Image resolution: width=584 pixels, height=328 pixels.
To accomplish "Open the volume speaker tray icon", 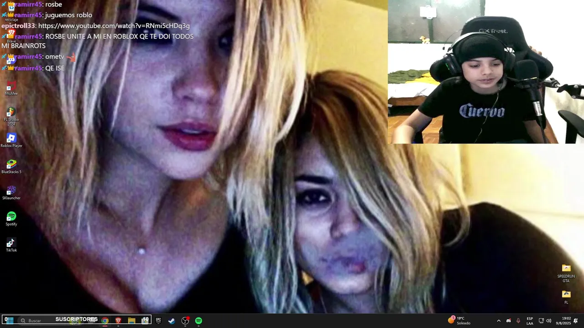I will [x=549, y=321].
